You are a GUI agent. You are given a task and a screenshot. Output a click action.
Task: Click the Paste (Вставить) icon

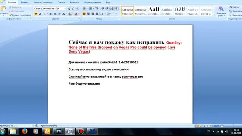pos(3,9)
